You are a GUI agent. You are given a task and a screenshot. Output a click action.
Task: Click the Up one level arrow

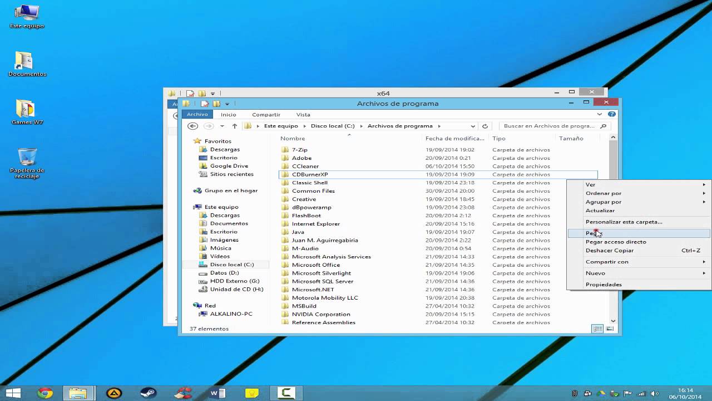[x=235, y=126]
